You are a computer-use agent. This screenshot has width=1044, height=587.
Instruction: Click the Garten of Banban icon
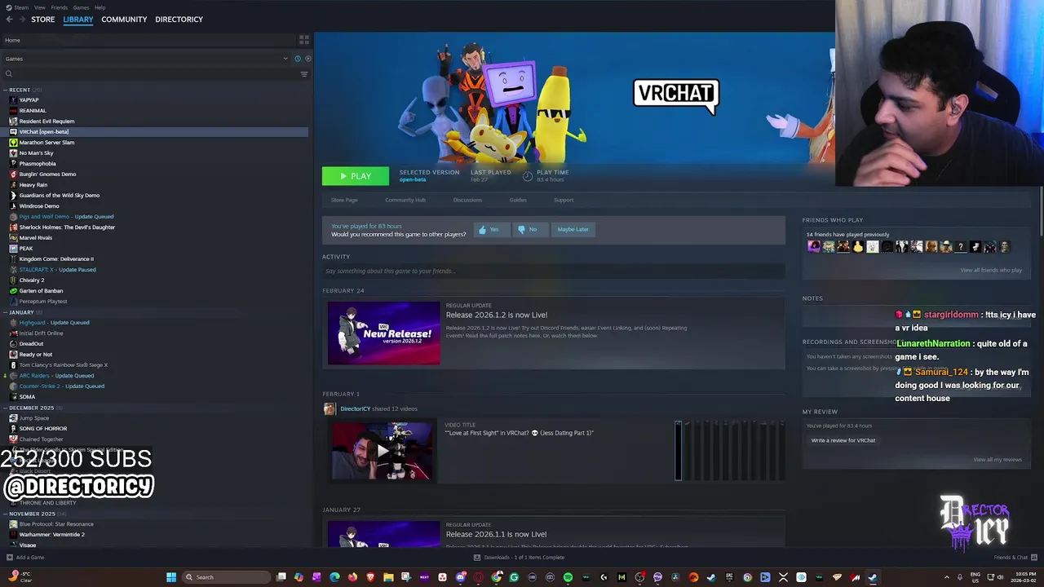[13, 290]
